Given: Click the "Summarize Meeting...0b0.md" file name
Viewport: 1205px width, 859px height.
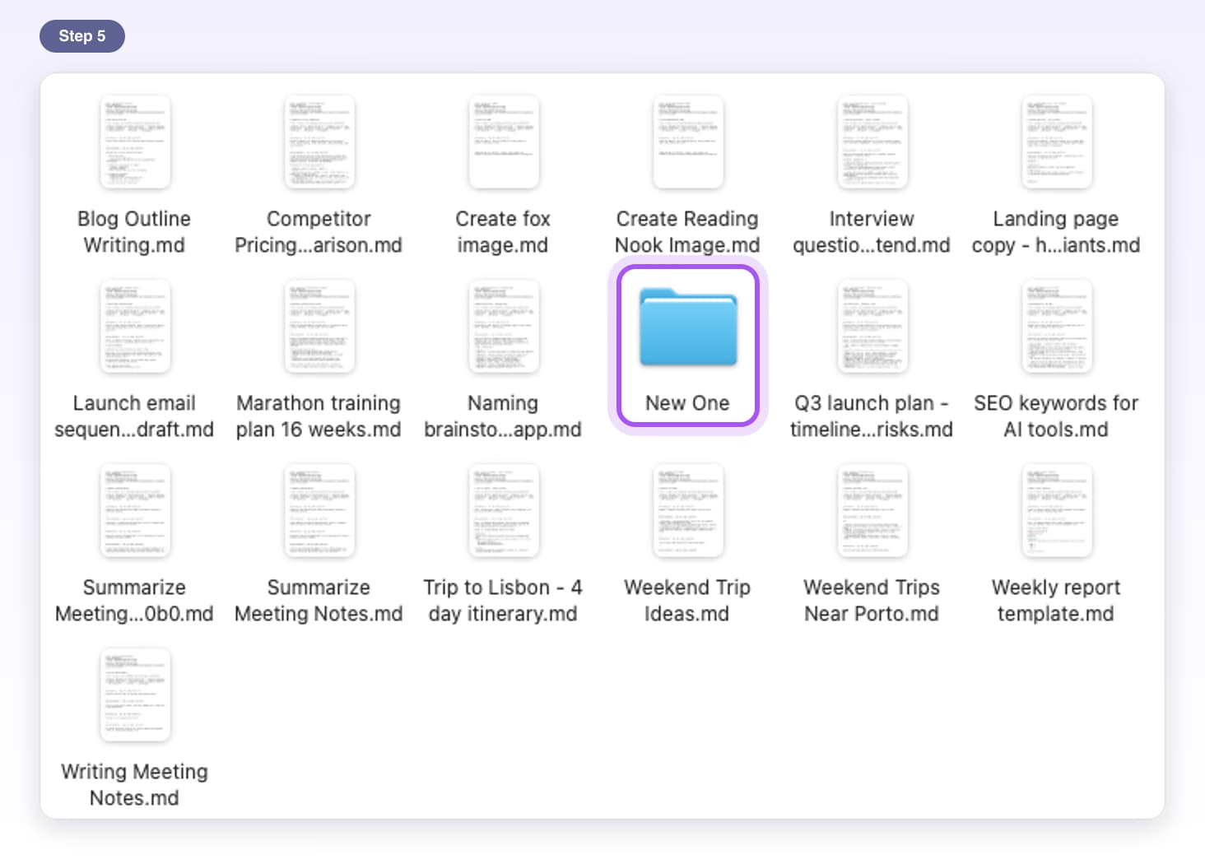Looking at the screenshot, I should coord(134,601).
